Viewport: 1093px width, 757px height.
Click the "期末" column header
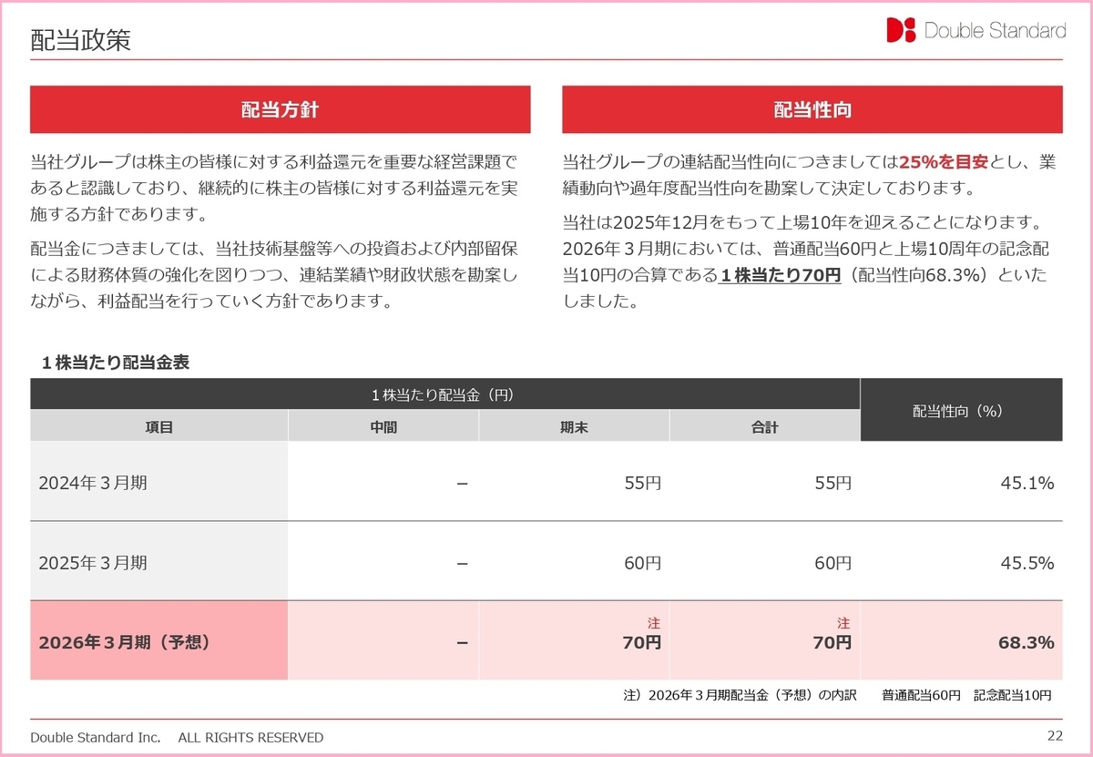[574, 426]
